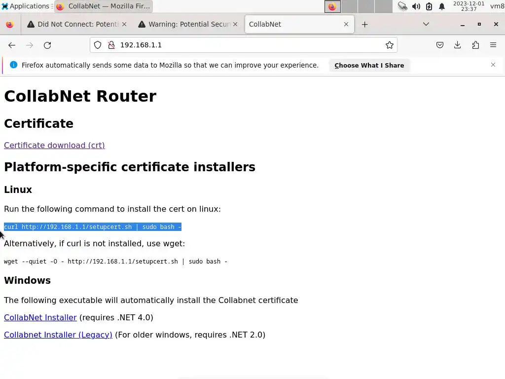Dismiss the Firefox data notification bar

[493, 65]
